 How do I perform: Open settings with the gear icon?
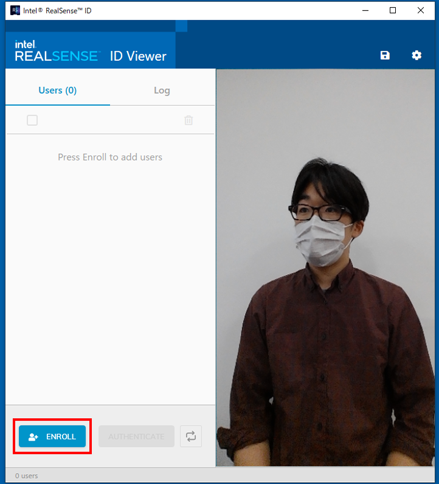pos(417,55)
